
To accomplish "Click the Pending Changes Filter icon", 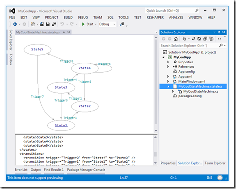I will pyautogui.click(x=185, y=39).
